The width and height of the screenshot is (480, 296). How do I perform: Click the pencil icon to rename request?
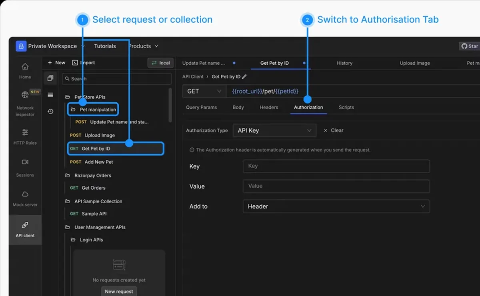tap(244, 77)
